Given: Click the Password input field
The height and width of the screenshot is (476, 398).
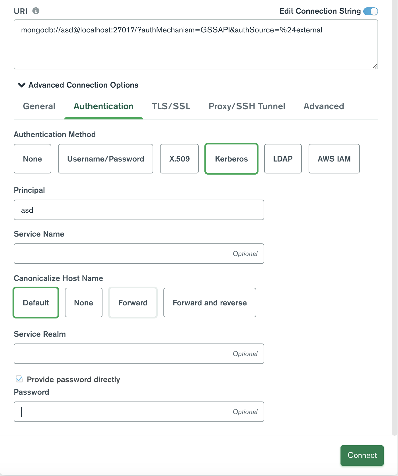Looking at the screenshot, I should [x=139, y=412].
